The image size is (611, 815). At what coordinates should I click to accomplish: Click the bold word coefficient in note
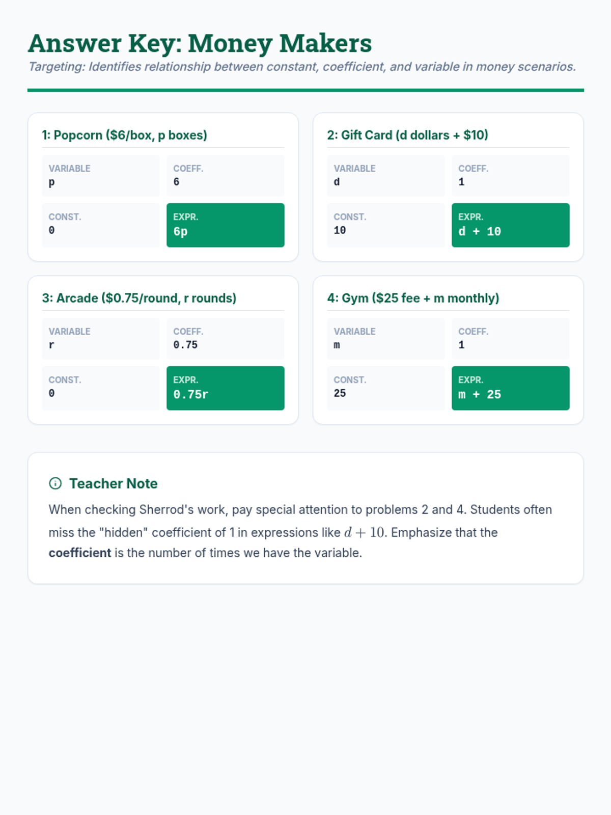[79, 553]
